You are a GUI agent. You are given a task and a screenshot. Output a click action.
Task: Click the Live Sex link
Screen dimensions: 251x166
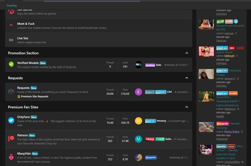click(23, 38)
